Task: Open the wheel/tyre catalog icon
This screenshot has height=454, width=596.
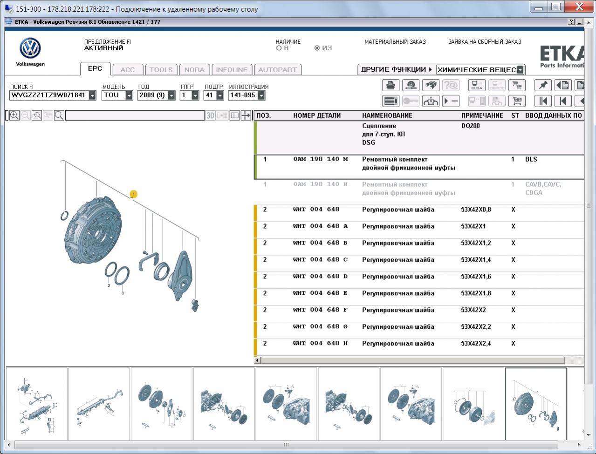Action: click(411, 85)
